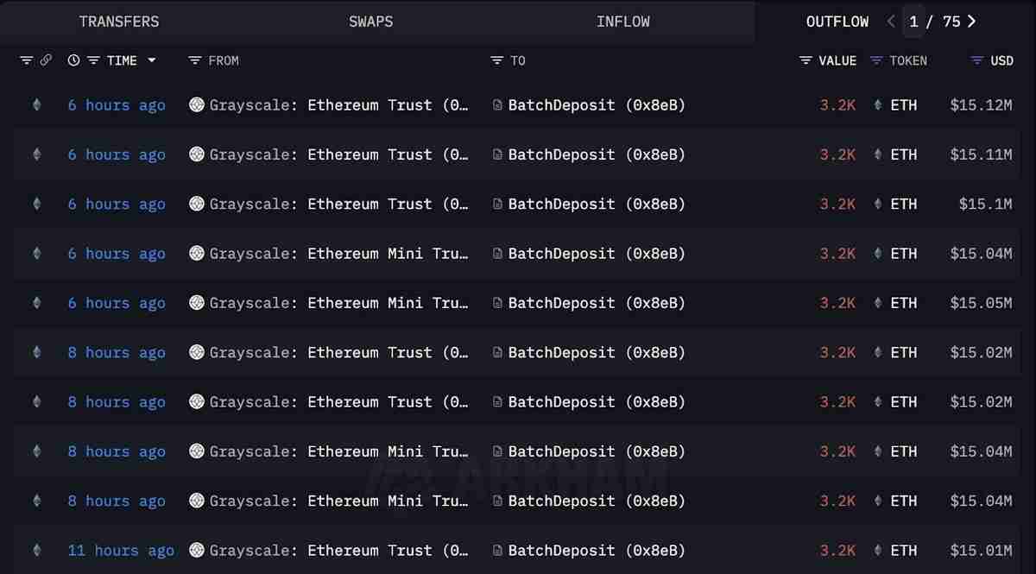Click the clock icon beside the TIME header
This screenshot has height=574, width=1036.
tap(73, 60)
